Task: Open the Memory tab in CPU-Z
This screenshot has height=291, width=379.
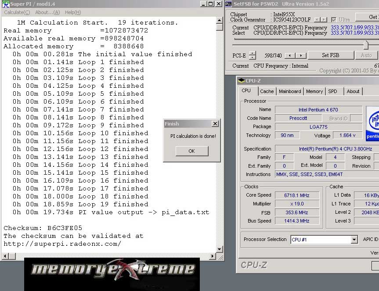Action: coord(314,91)
